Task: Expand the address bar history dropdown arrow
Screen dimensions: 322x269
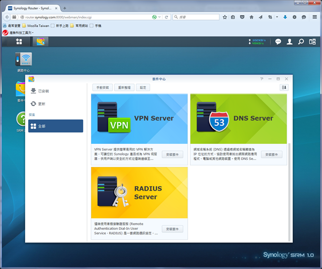Action: tap(159, 17)
